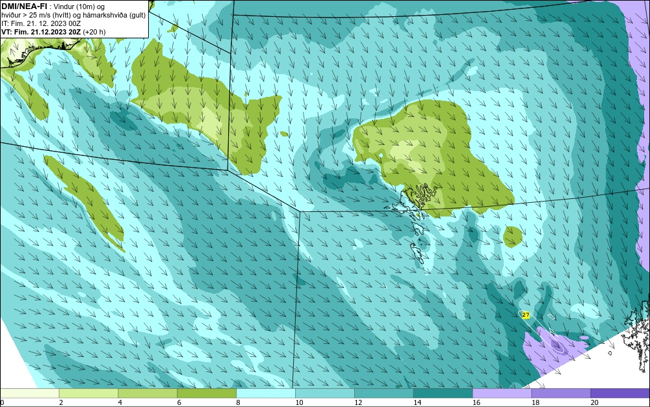Click the 'IT: Fim. 21. 12. 2023 00Z' line
This screenshot has height=407, width=650.
pyautogui.click(x=41, y=23)
